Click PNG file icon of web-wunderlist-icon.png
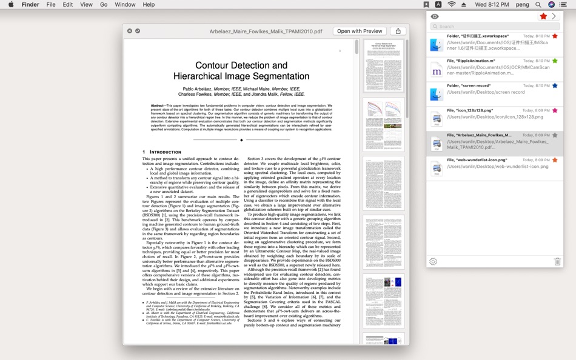576x360 pixels. tap(437, 168)
